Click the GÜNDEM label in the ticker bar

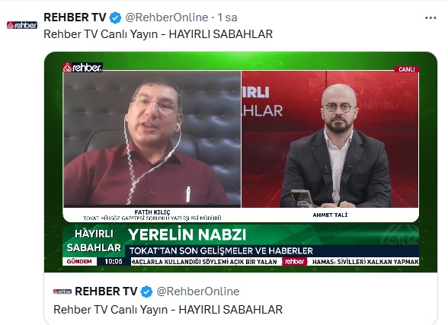click(x=79, y=261)
